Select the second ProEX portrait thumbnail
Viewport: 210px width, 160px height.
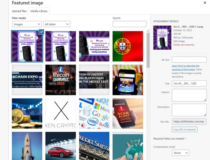point(60,46)
